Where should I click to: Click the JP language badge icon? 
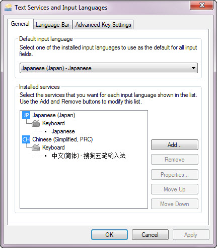pyautogui.click(x=26, y=115)
